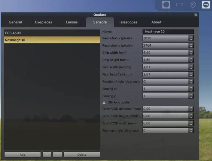
Task: Decrease Pixel height using down arrow
Action: [191, 76]
